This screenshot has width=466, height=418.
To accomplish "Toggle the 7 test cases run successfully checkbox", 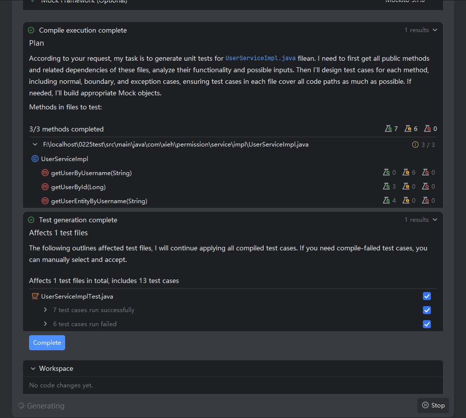I will tap(427, 311).
